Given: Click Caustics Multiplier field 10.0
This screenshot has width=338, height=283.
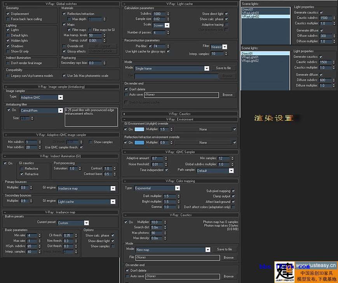Looking at the screenshot, I should (x=157, y=222).
